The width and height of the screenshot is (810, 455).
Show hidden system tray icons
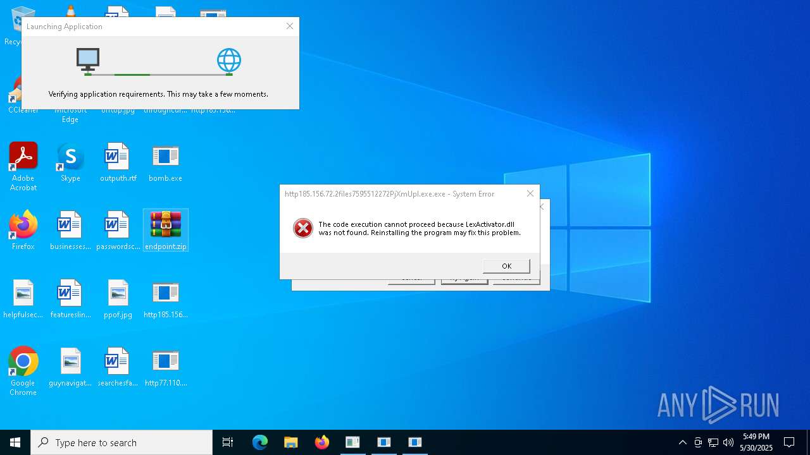682,442
